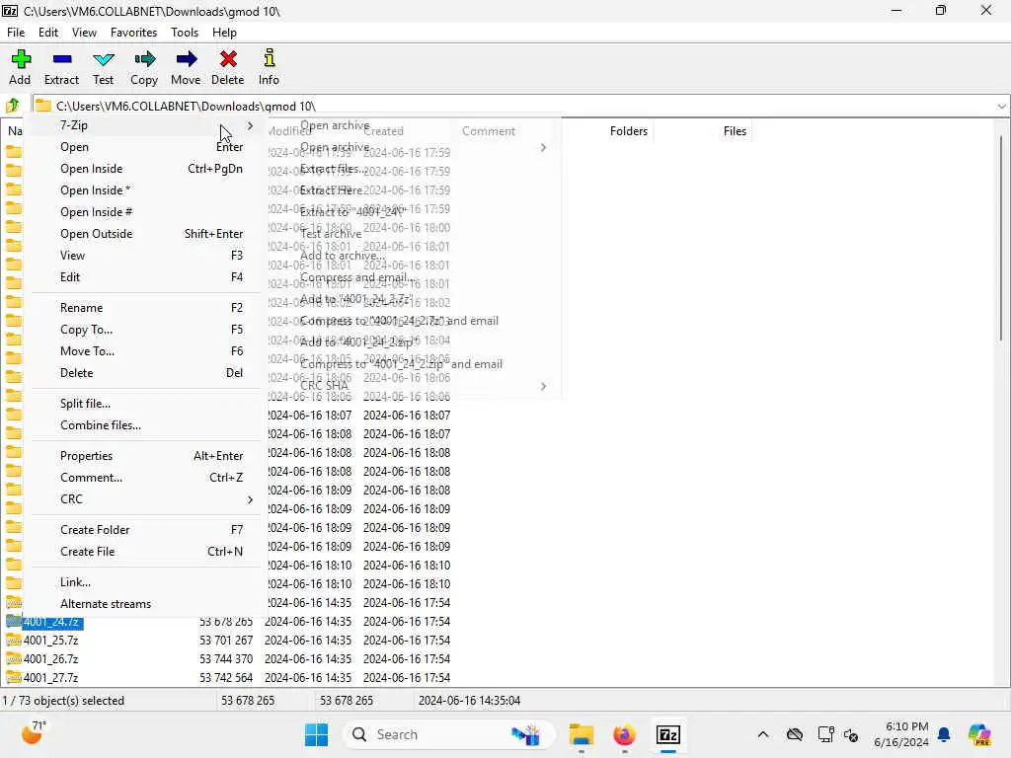Choose Open Inside * from context menu
Viewport: 1011px width, 758px height.
pyautogui.click(x=145, y=190)
